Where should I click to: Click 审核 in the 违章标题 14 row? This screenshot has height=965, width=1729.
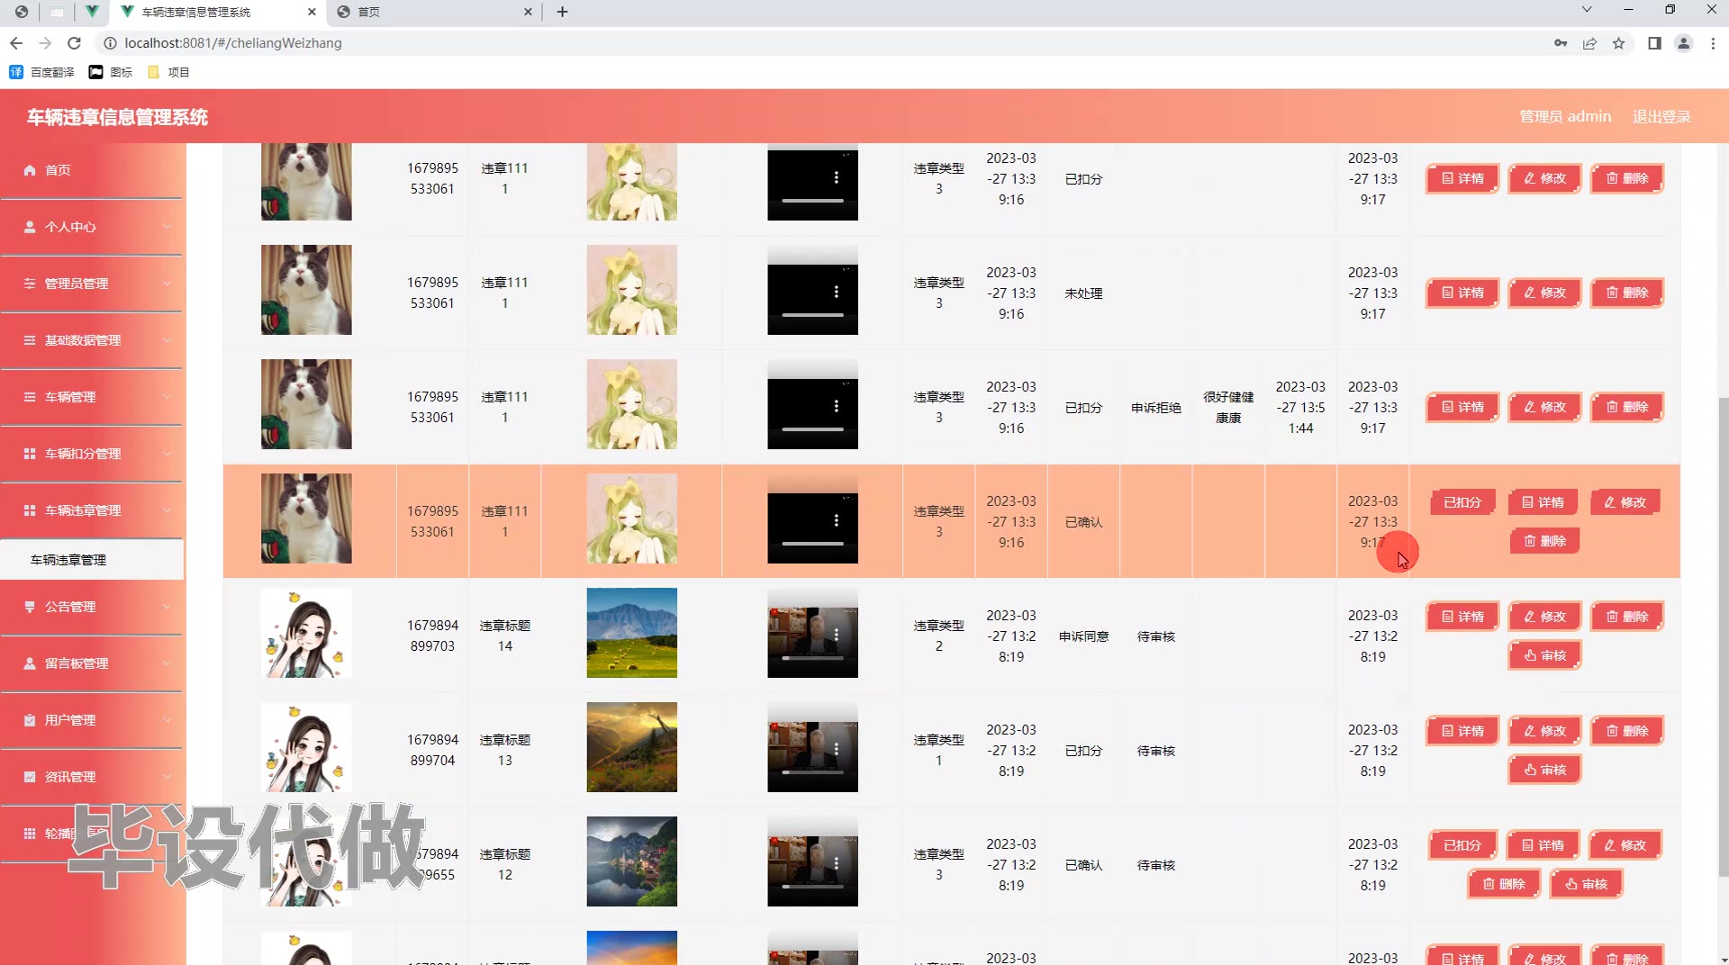coord(1544,655)
